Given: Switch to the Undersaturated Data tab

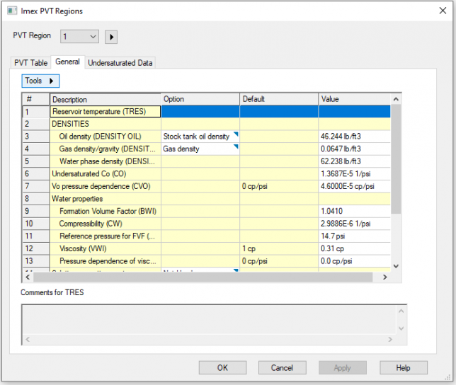Looking at the screenshot, I should pyautogui.click(x=120, y=63).
